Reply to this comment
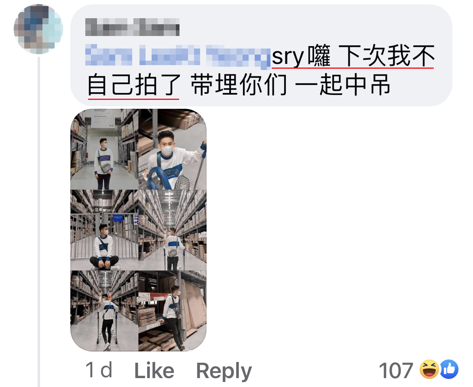 point(224,371)
